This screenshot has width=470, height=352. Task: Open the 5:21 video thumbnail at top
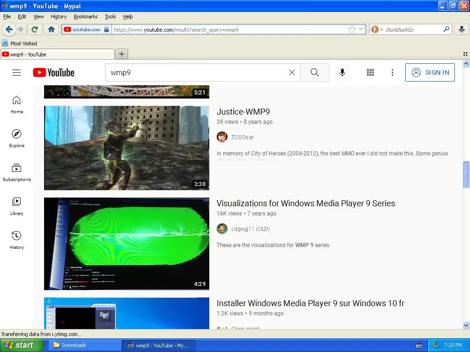(x=127, y=92)
